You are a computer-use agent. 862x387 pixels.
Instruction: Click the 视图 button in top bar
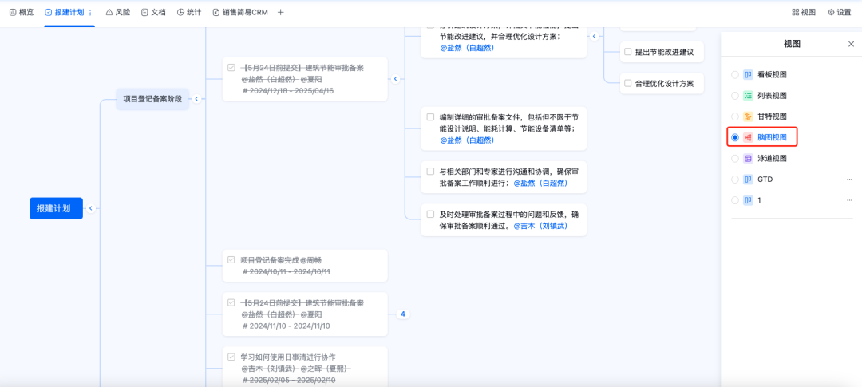[x=804, y=12]
